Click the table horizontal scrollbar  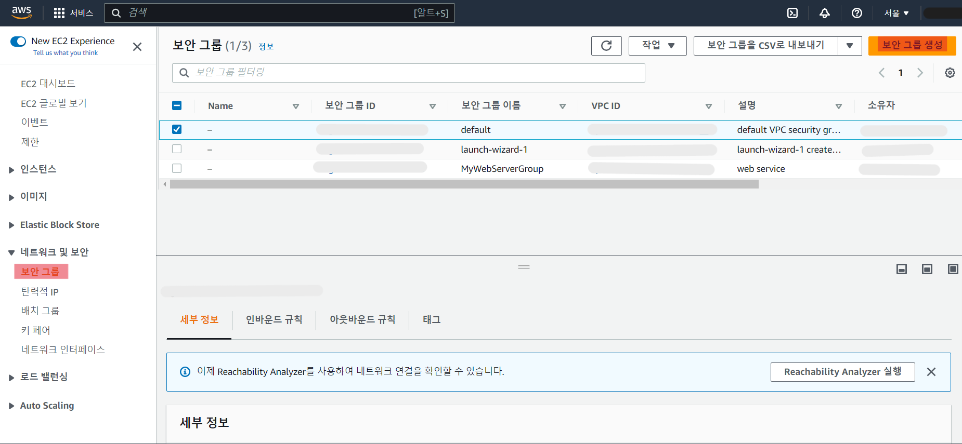(x=464, y=184)
